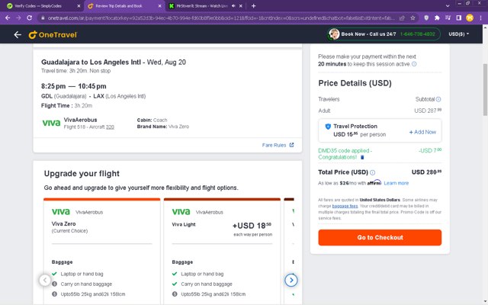
Task: Click the share page icon in address bar
Action: coord(402,18)
